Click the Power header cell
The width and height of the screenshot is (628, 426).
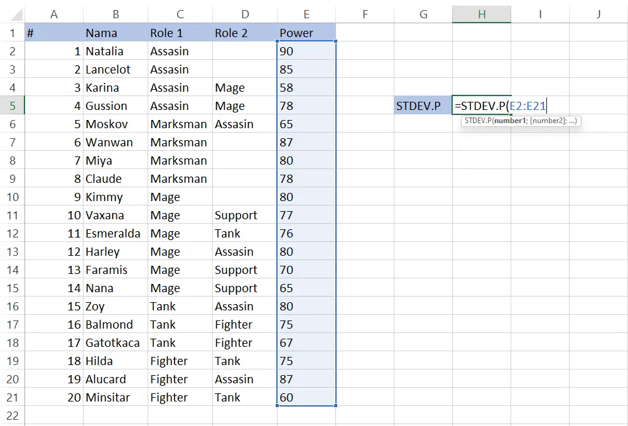(x=306, y=33)
